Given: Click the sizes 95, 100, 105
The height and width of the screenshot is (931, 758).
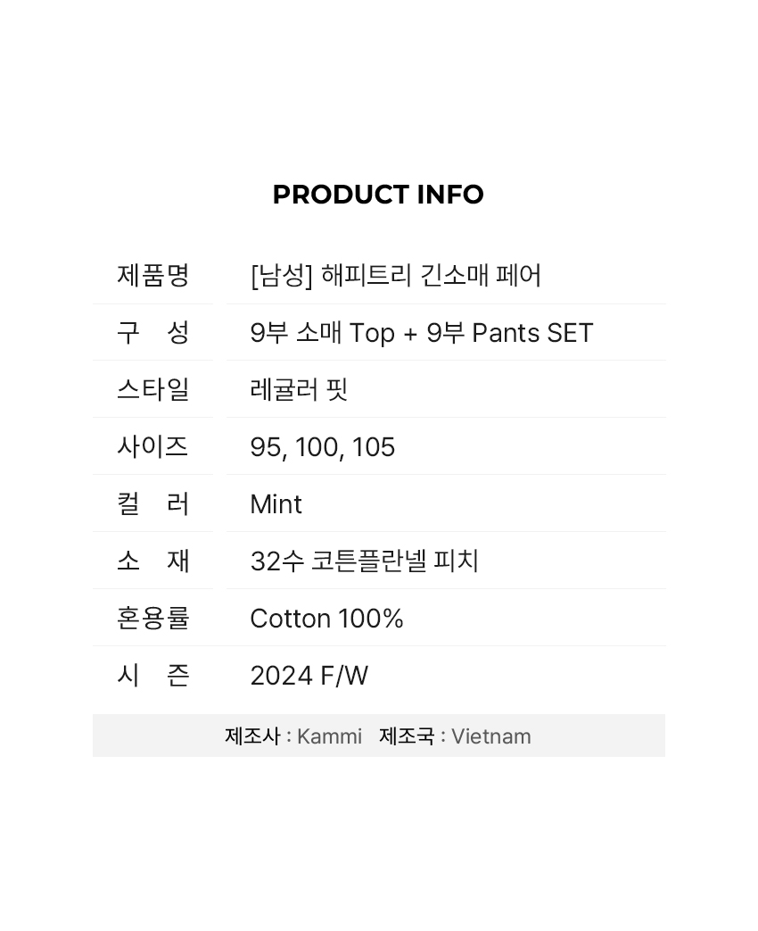Looking at the screenshot, I should click(323, 448).
